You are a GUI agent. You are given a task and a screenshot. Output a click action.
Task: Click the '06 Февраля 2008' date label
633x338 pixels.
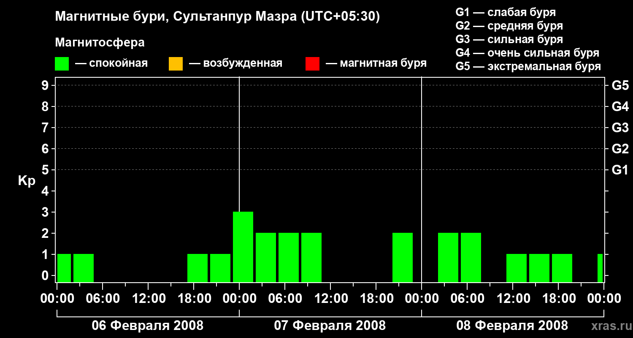tap(148, 326)
